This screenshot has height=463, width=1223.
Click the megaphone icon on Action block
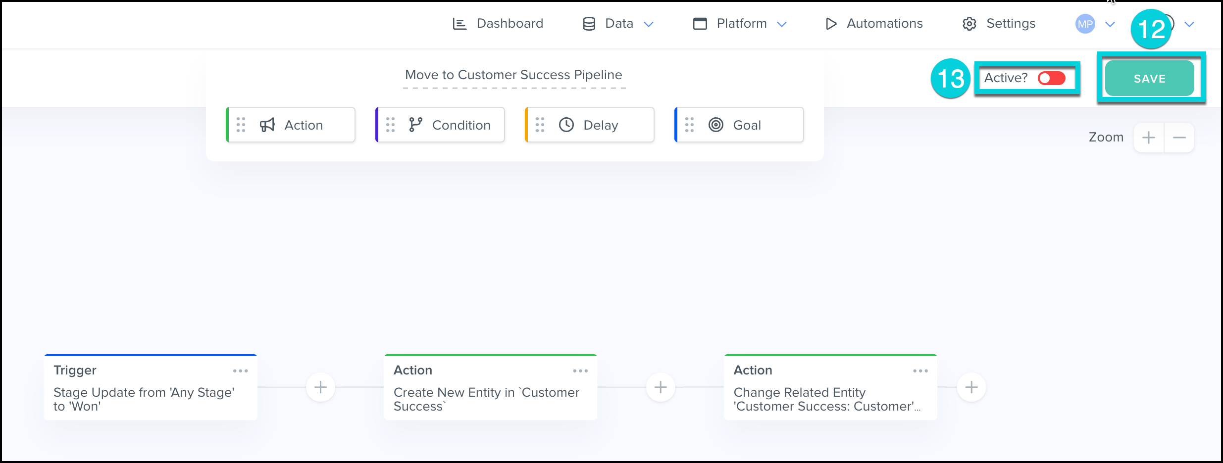[x=267, y=125]
